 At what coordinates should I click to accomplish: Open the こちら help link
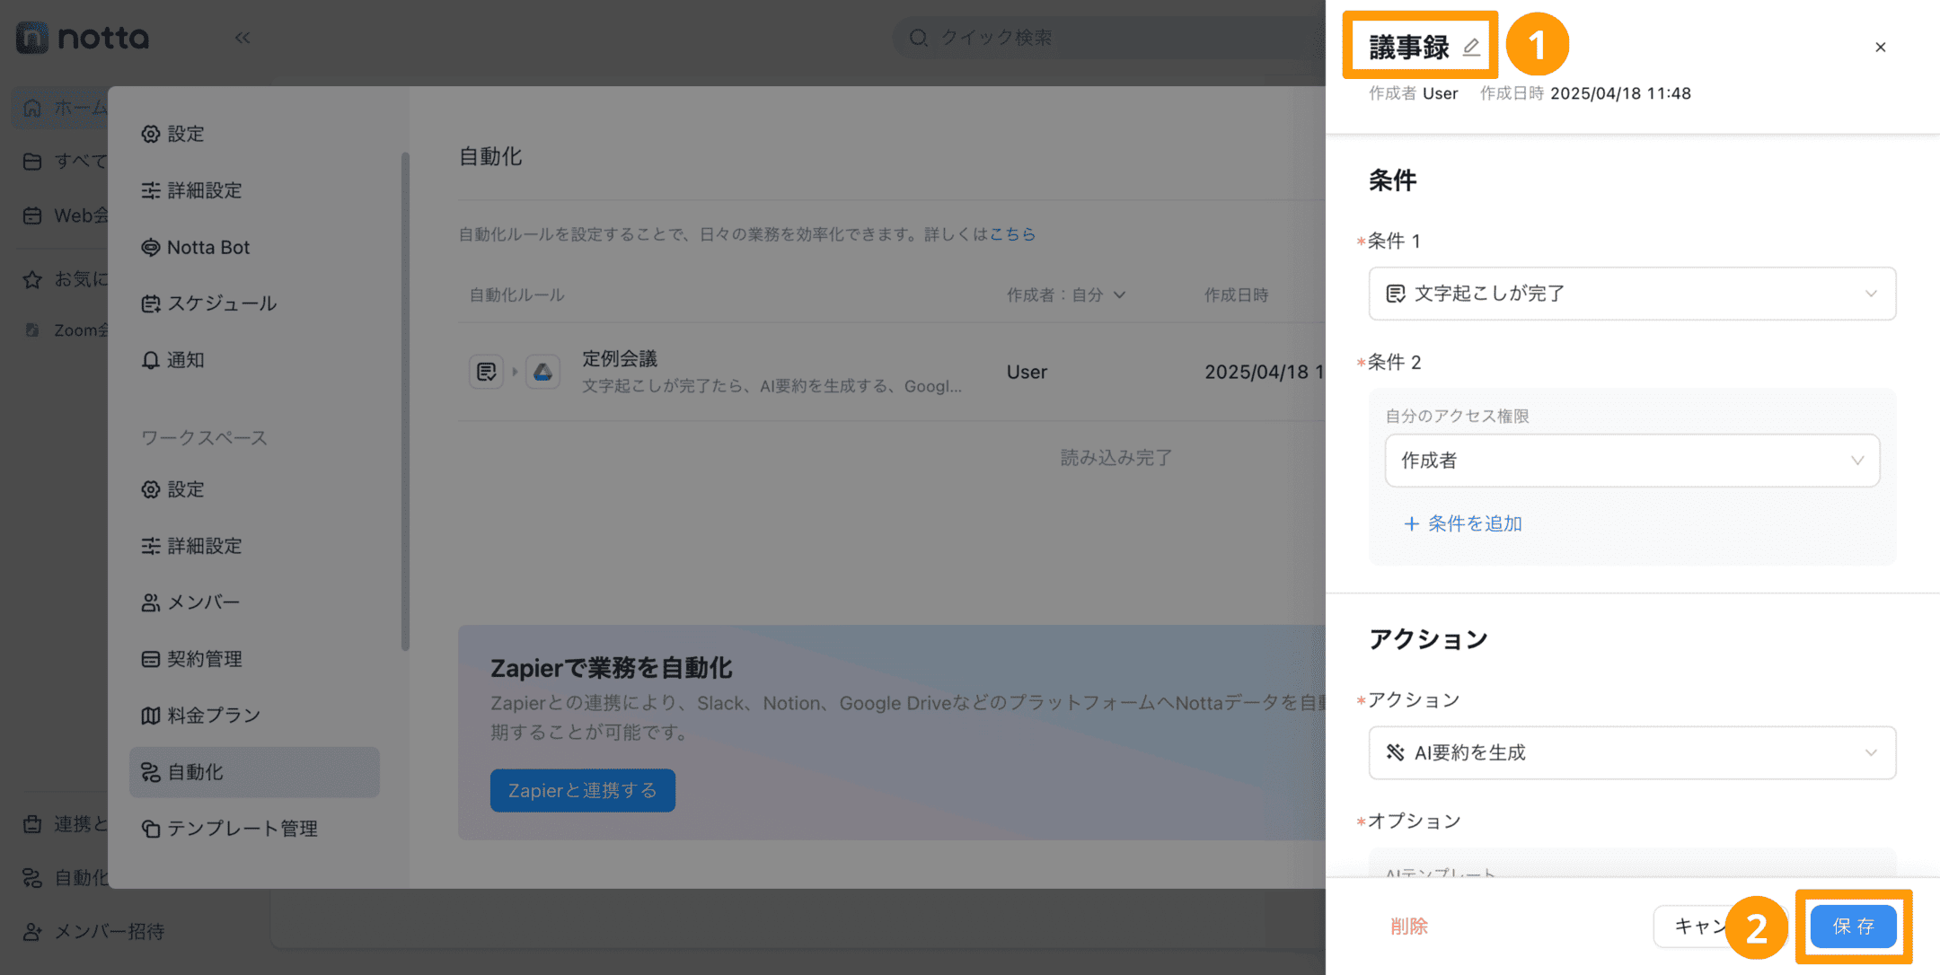tap(1012, 234)
